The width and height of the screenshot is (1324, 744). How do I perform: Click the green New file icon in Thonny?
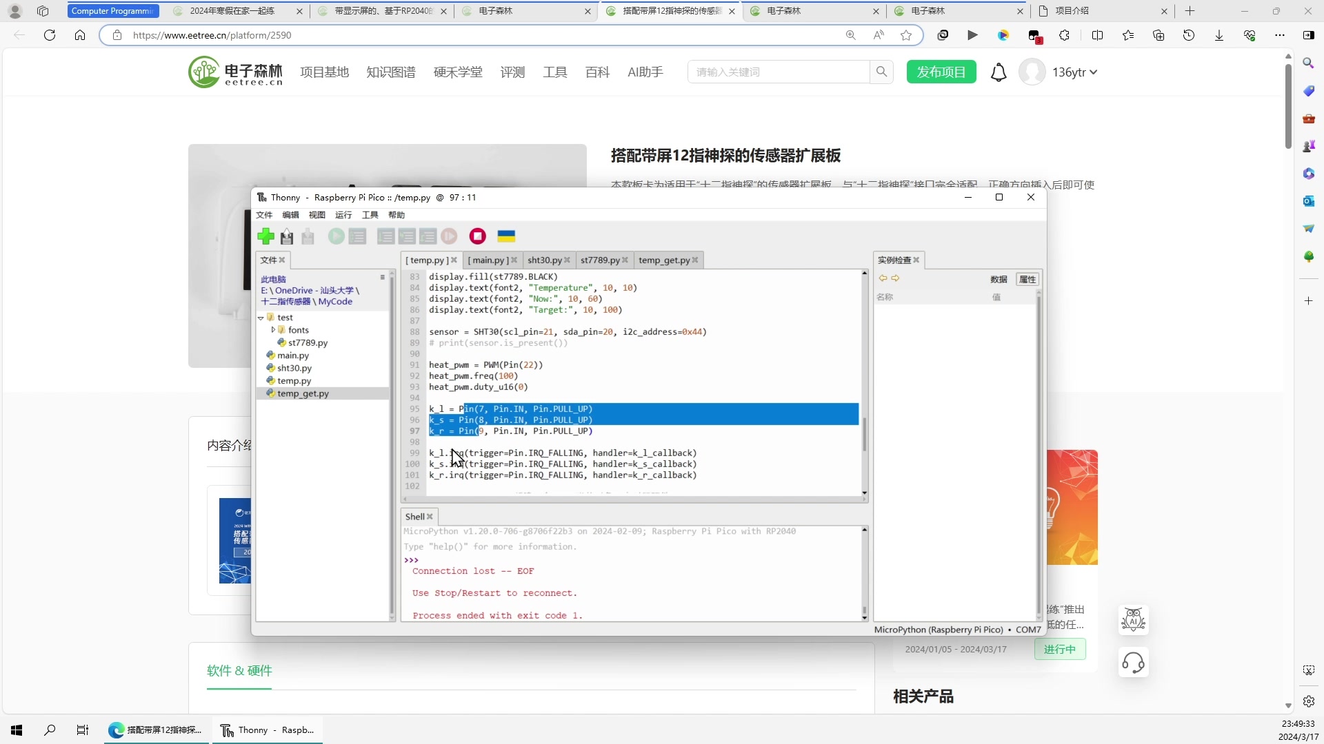(265, 236)
